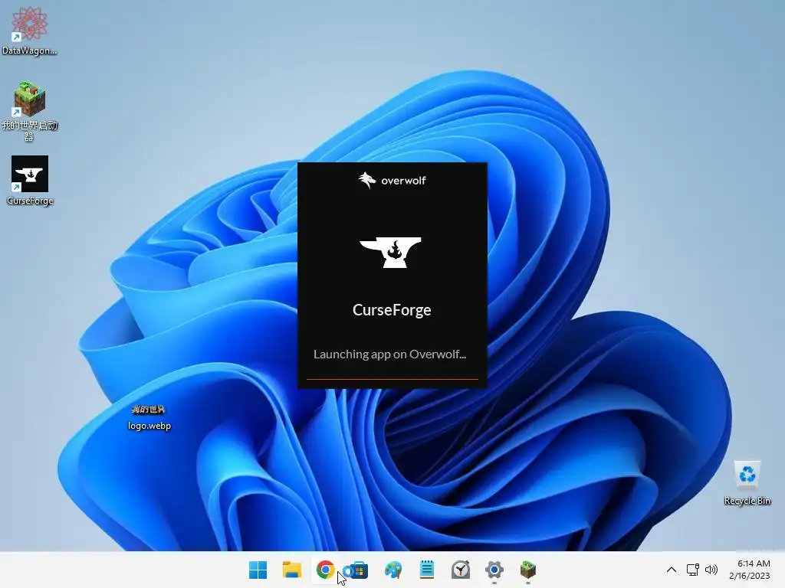Open Settings gear in the taskbar

pyautogui.click(x=494, y=570)
